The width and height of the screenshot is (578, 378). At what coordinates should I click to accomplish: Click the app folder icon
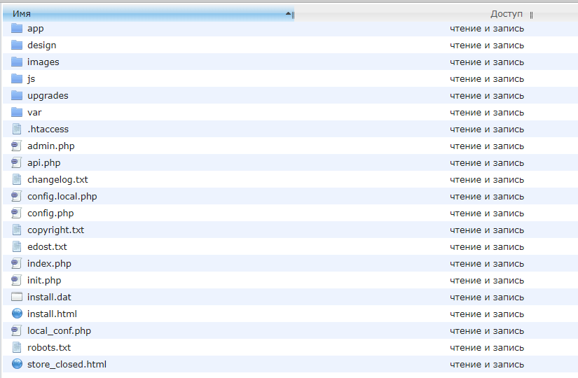17,29
